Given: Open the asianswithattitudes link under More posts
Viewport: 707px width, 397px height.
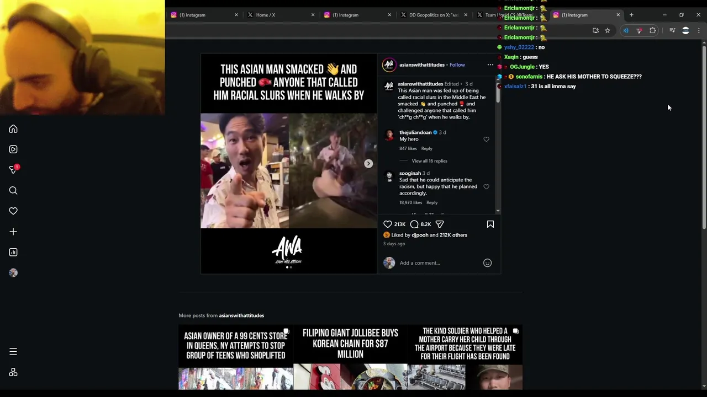Looking at the screenshot, I should (241, 315).
